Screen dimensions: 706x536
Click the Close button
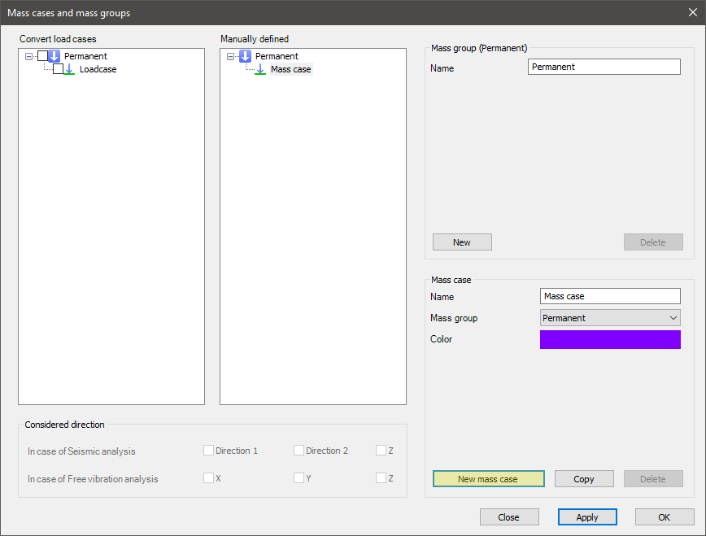[x=509, y=517]
